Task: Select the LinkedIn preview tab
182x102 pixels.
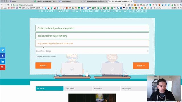Action: pyautogui.click(x=106, y=88)
